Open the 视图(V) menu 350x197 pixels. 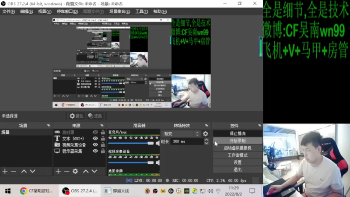coord(45,12)
